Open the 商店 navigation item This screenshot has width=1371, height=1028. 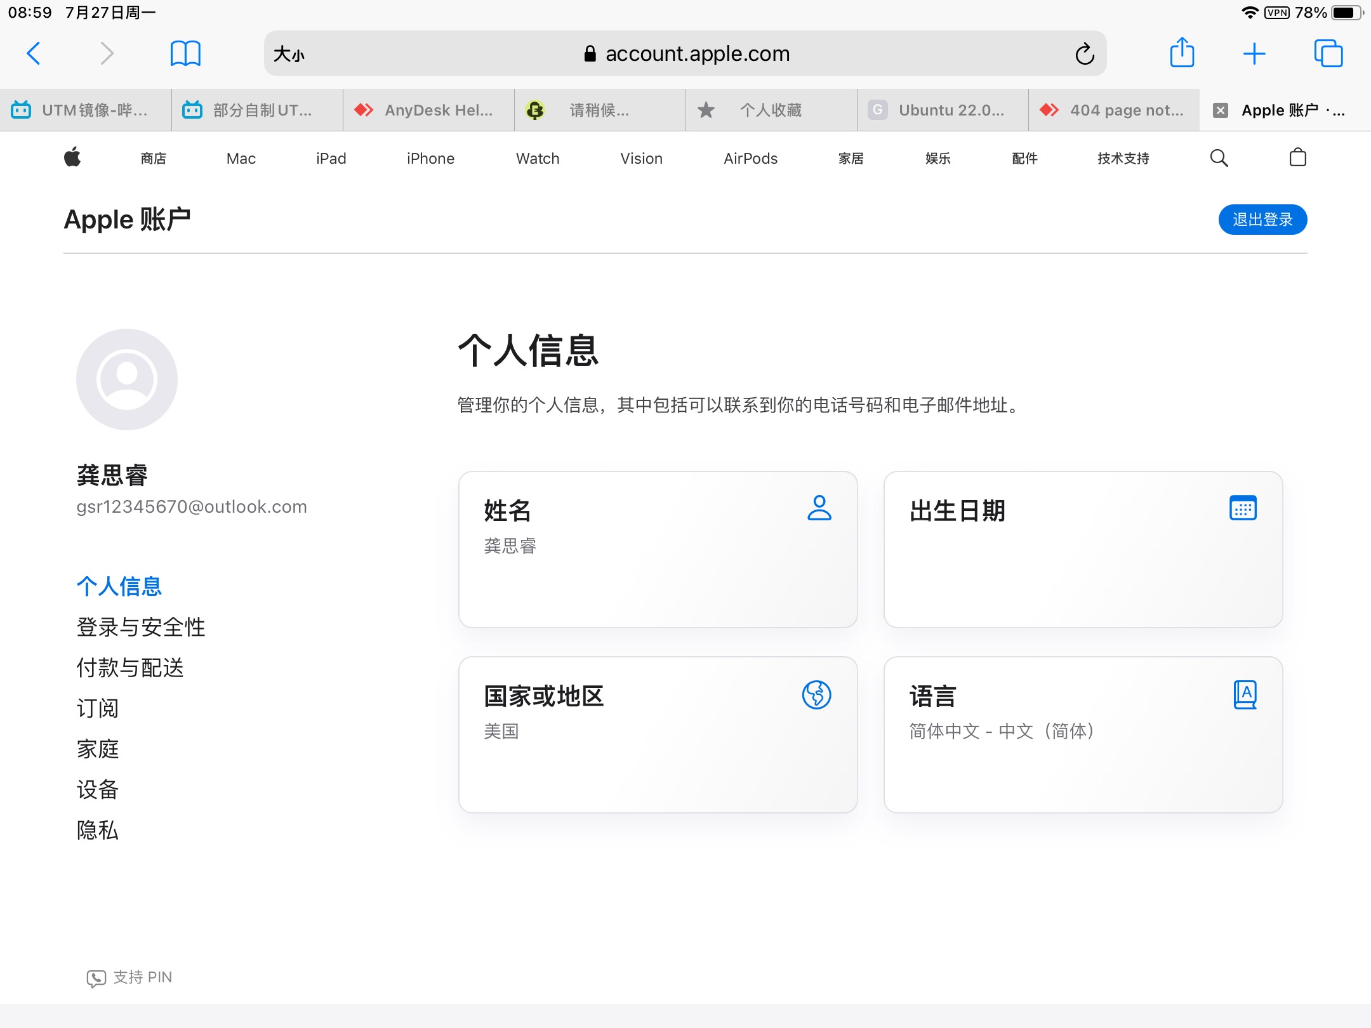[x=154, y=159]
